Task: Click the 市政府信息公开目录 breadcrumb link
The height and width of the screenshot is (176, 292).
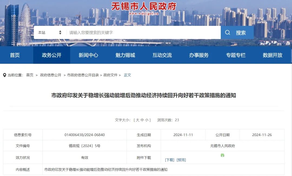Action: [83, 75]
